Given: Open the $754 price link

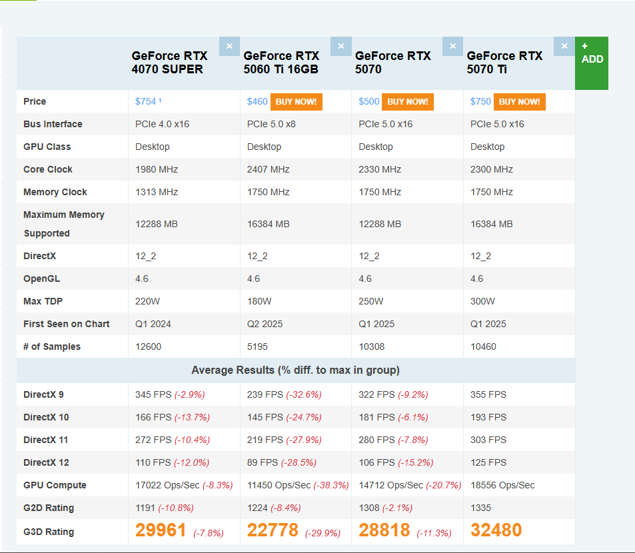Looking at the screenshot, I should (x=145, y=102).
